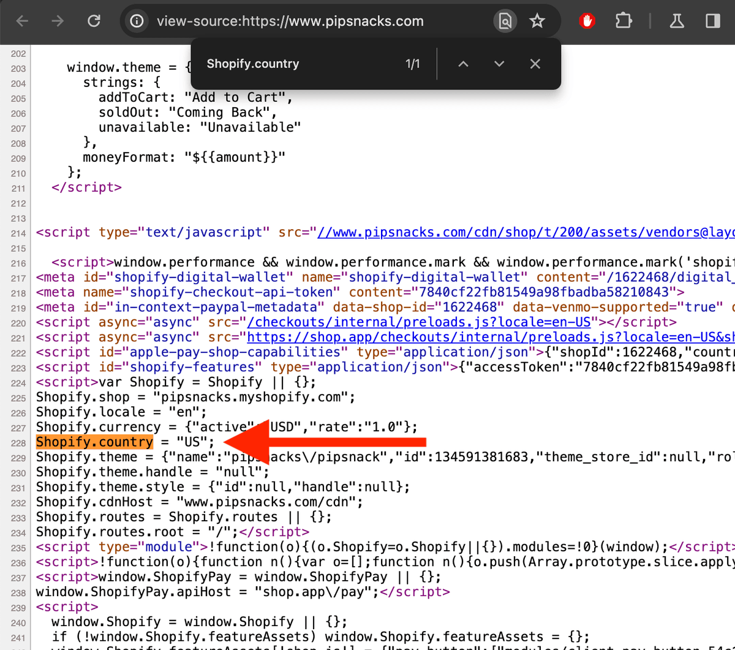Click the closing </script> tag on line 211

tap(86, 187)
